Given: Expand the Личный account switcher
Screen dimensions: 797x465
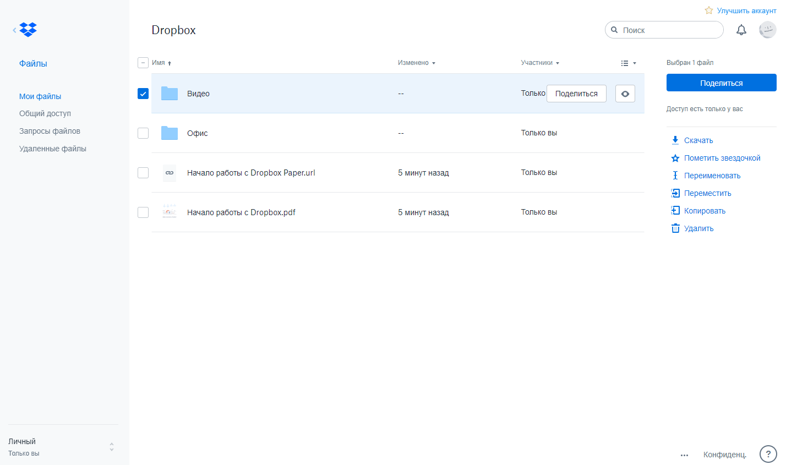Looking at the screenshot, I should [111, 446].
